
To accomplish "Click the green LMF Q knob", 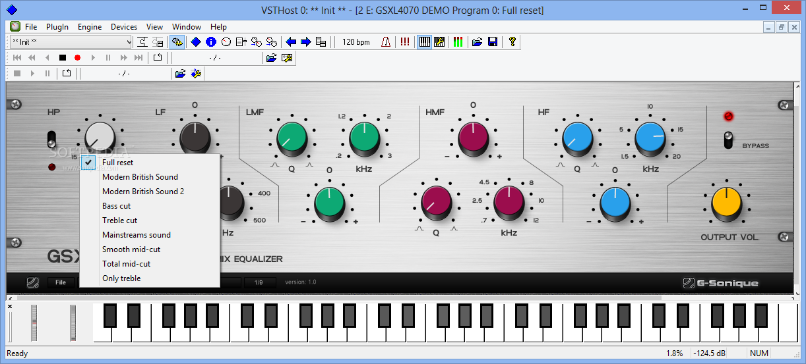I will [291, 138].
